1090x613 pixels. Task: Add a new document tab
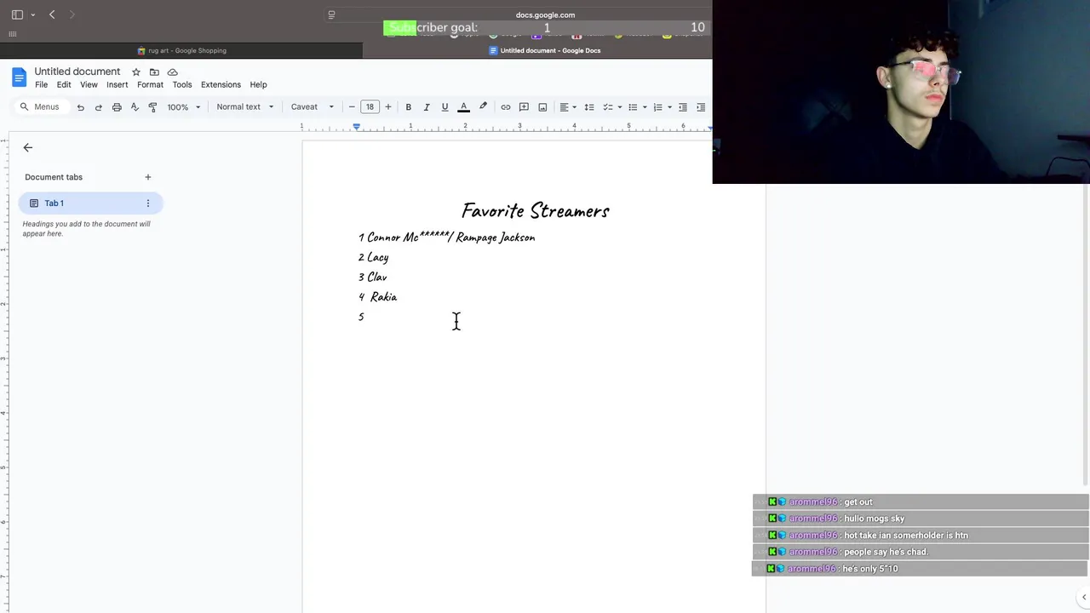pos(147,177)
